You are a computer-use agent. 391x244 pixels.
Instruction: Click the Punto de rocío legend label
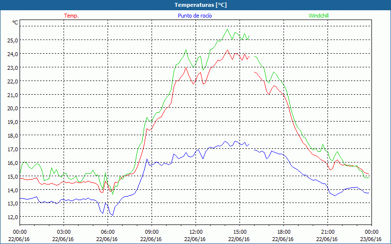click(x=195, y=16)
